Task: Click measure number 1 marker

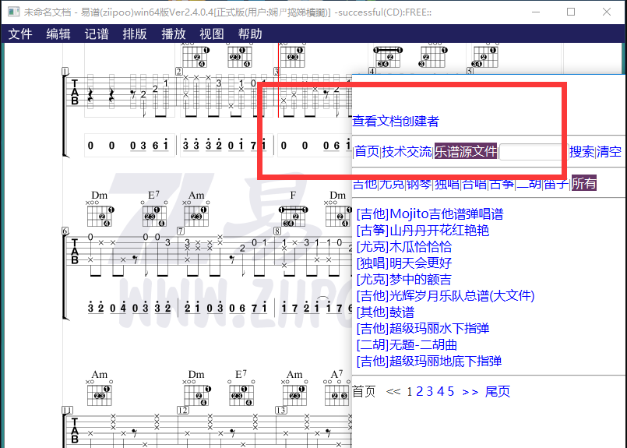Action: click(x=65, y=71)
